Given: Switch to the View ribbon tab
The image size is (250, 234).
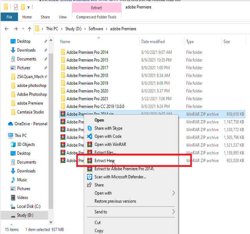Looking at the screenshot, I should pos(62,17).
